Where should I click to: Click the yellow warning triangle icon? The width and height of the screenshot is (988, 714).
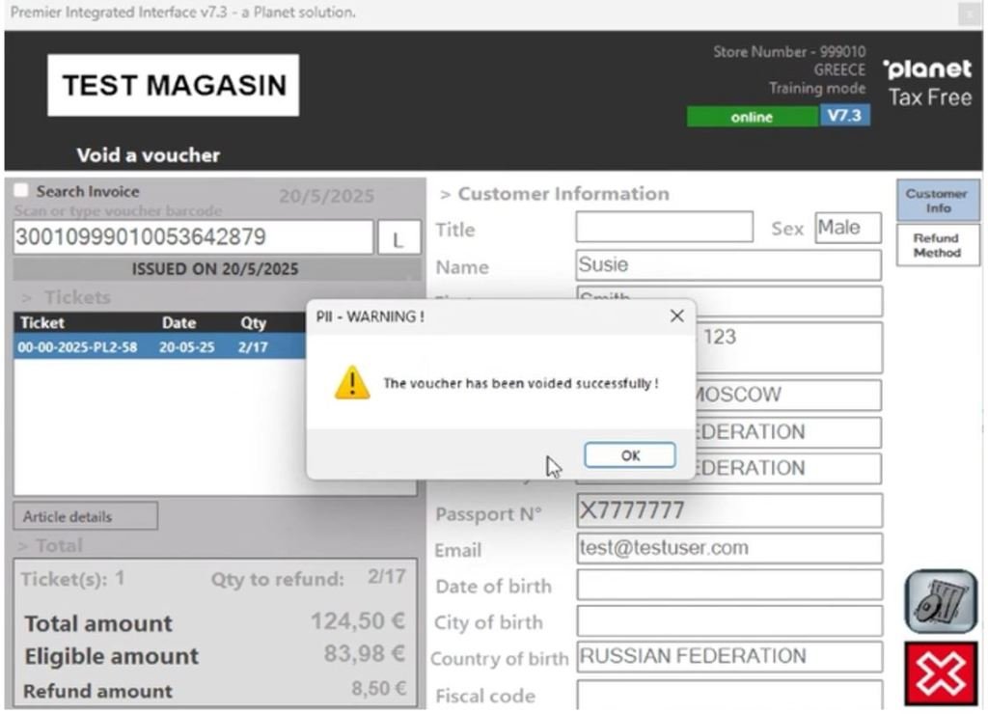[351, 383]
